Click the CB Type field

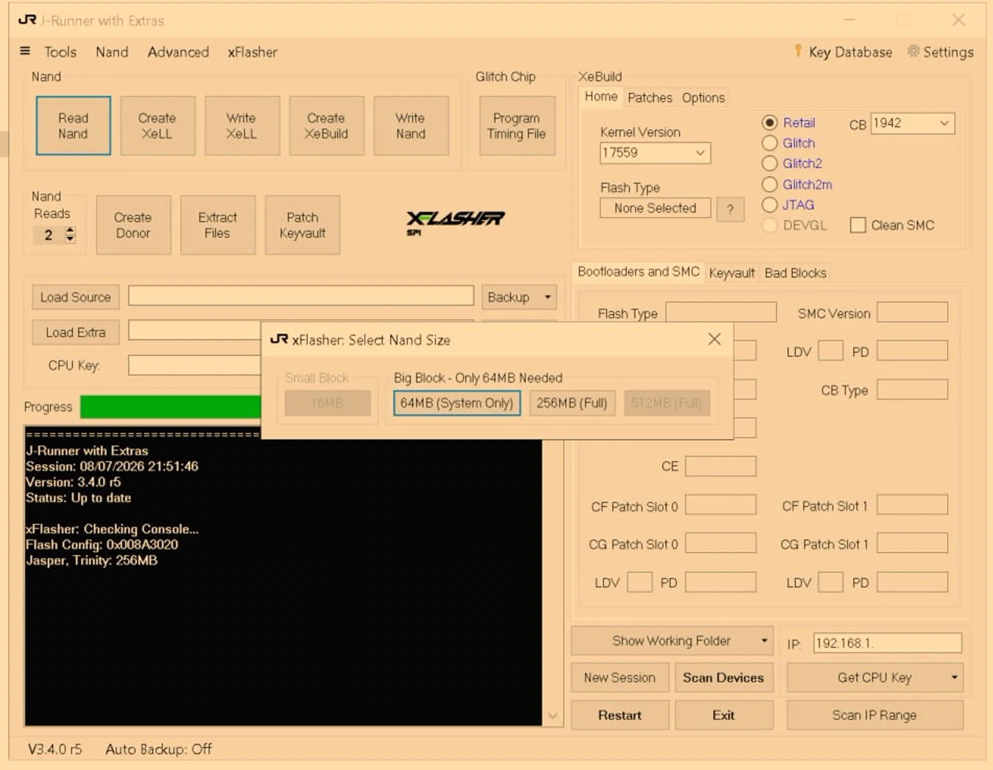(x=912, y=389)
